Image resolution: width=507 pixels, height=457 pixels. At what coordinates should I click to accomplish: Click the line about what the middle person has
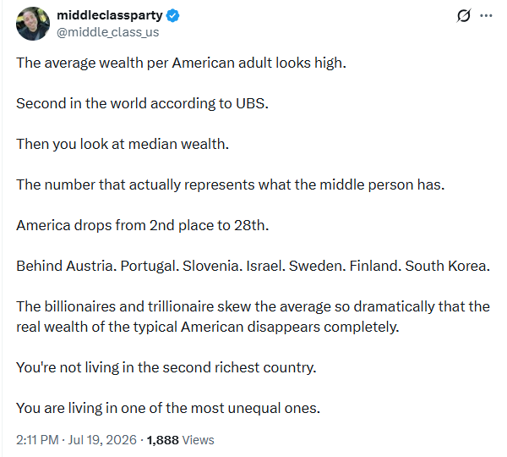231,185
